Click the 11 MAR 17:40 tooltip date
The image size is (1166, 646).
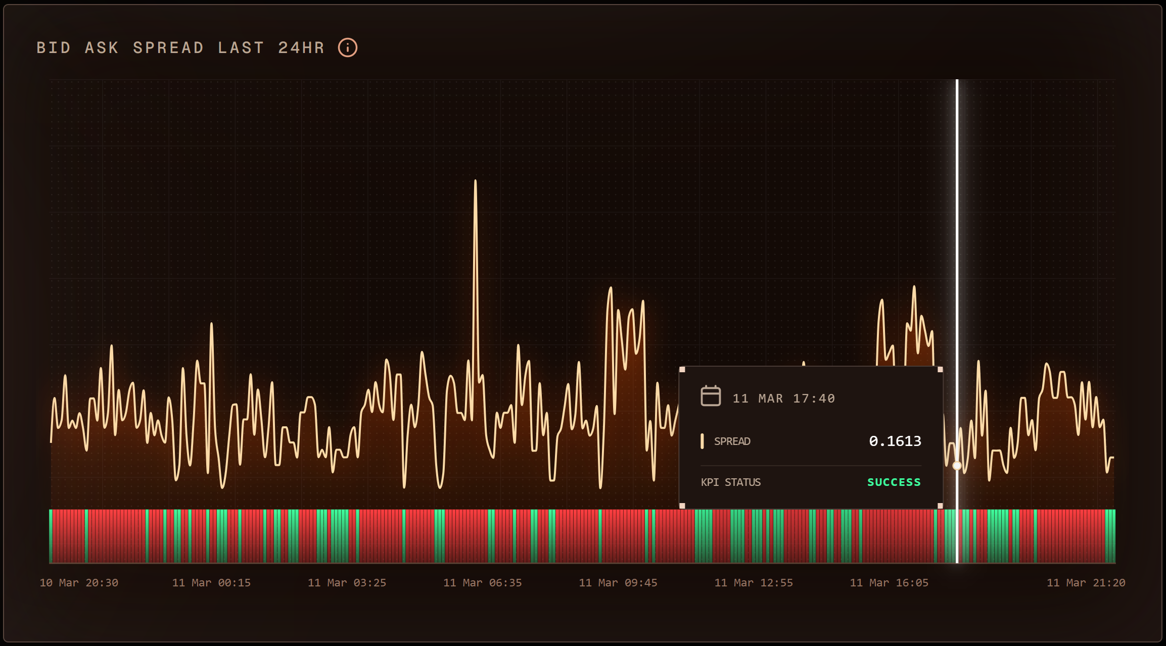click(x=783, y=399)
